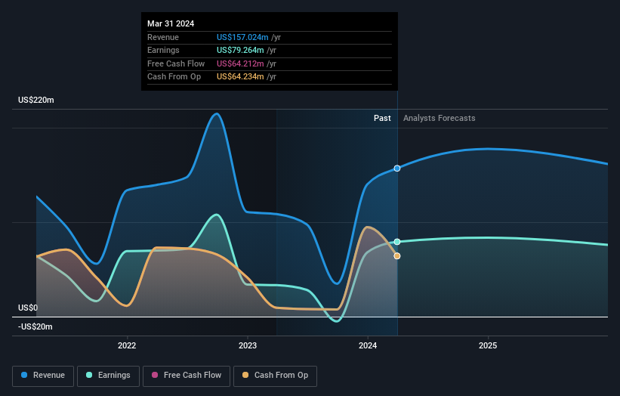
Task: Click the US$157.024m revenue value
Action: tap(242, 37)
